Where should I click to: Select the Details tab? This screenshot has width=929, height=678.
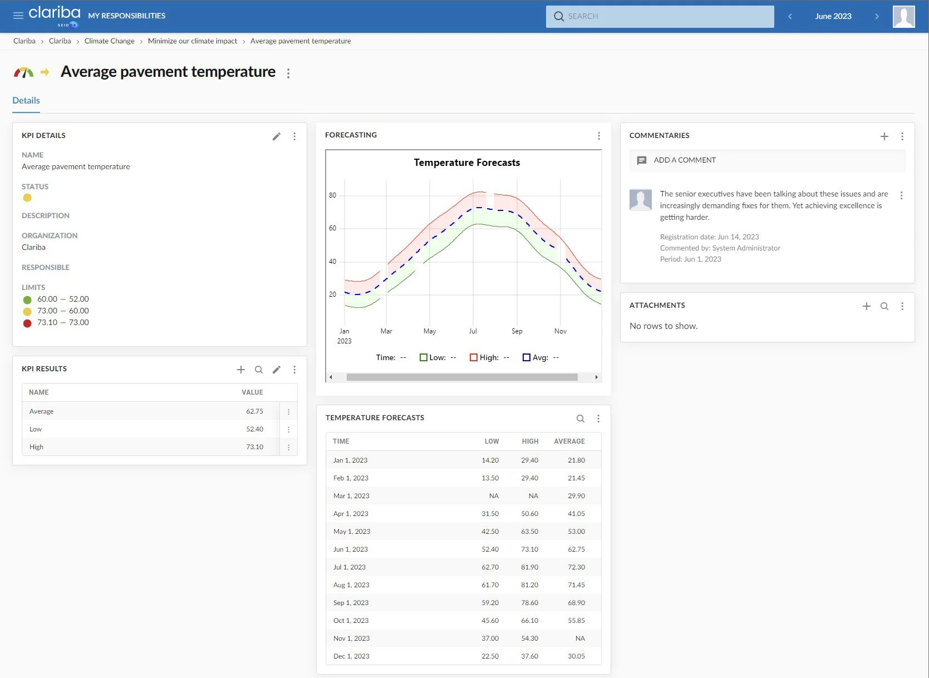26,100
